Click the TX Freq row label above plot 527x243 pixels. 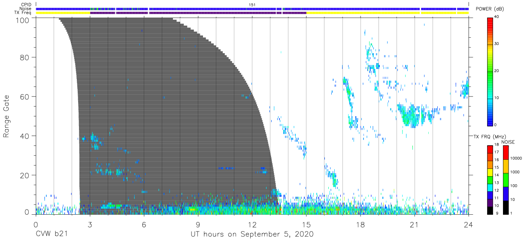coord(23,13)
